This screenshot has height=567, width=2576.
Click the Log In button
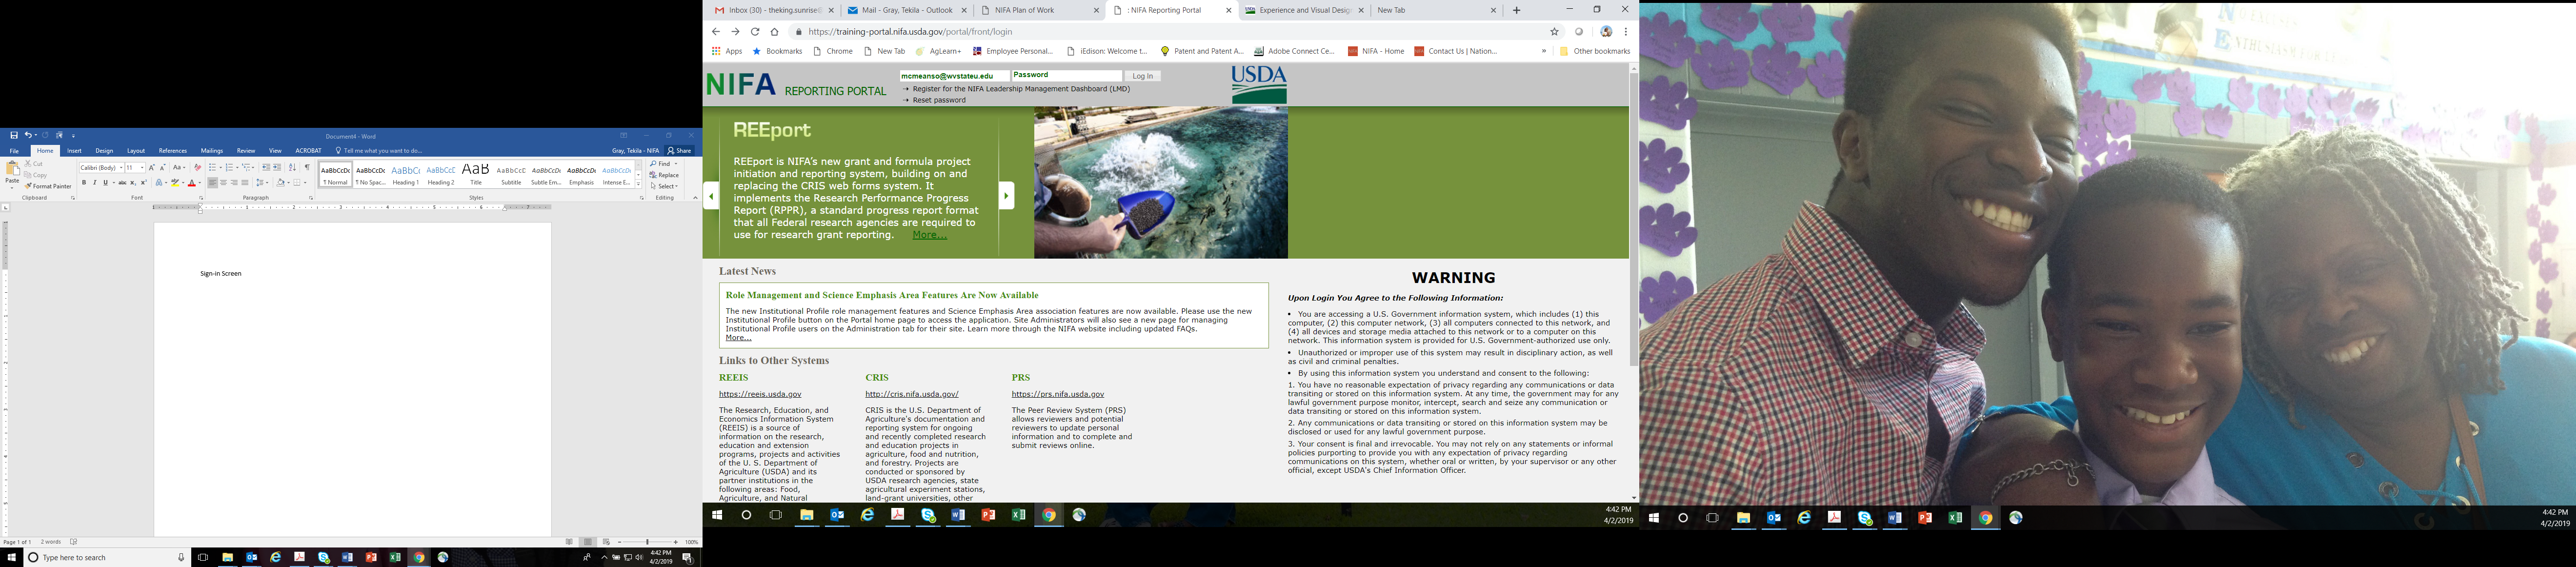pyautogui.click(x=1142, y=76)
